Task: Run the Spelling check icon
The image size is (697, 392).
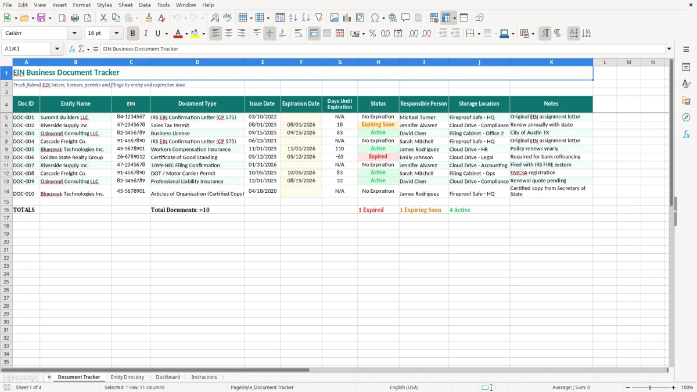Action: [228, 18]
